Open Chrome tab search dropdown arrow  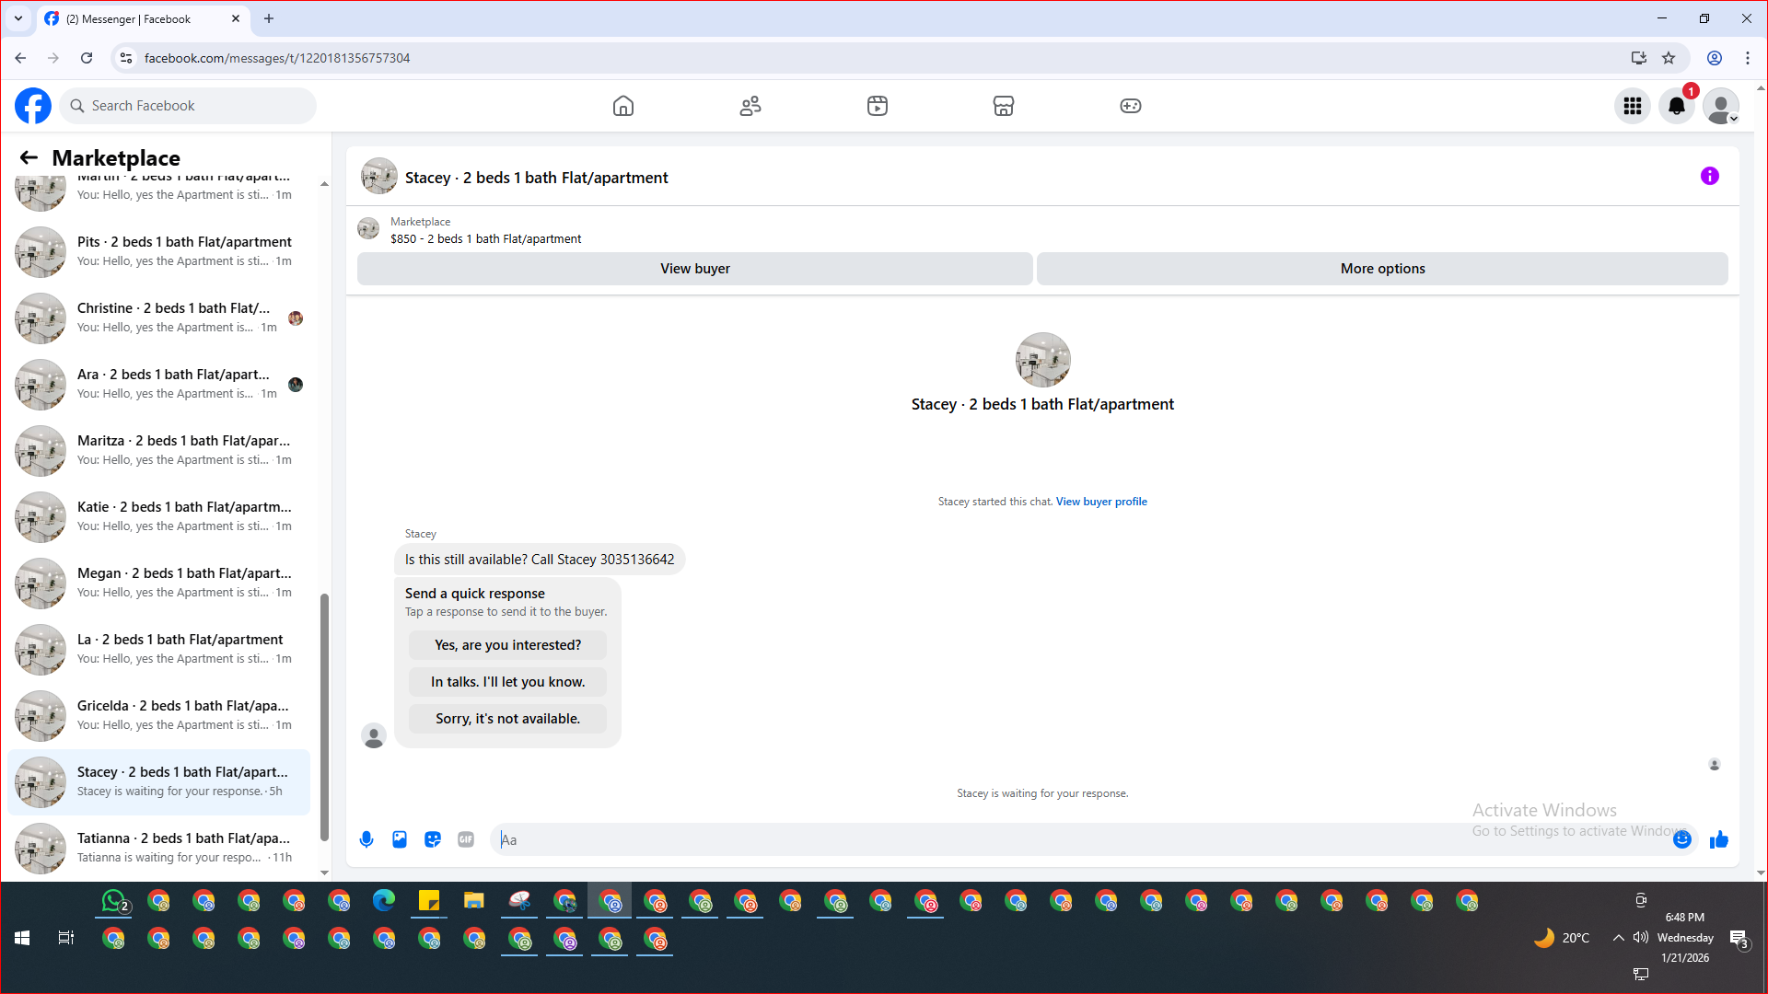point(18,18)
